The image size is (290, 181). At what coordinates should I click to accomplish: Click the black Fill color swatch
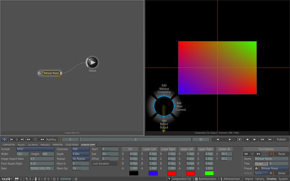click(134, 173)
